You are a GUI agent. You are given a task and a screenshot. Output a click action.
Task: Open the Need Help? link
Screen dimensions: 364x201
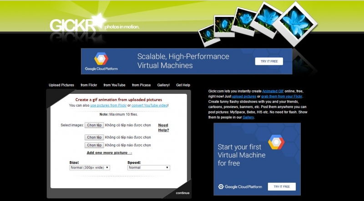(x=163, y=128)
